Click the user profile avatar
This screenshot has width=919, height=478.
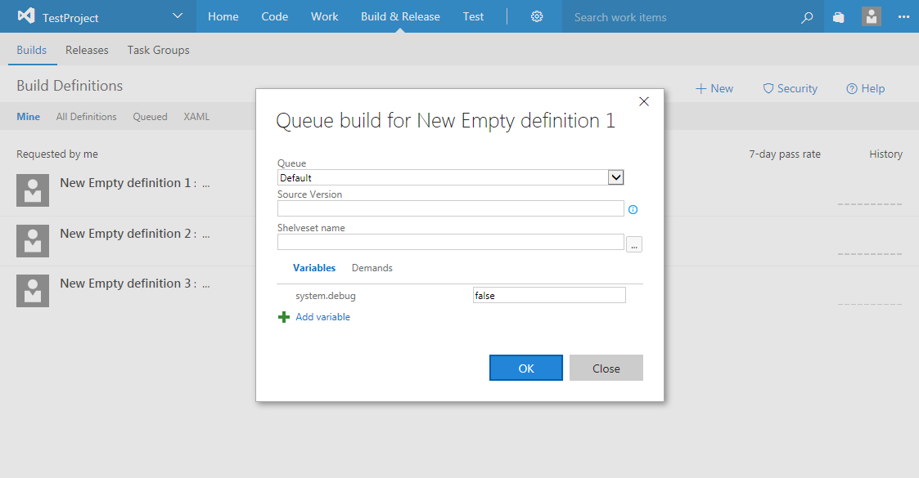(872, 16)
